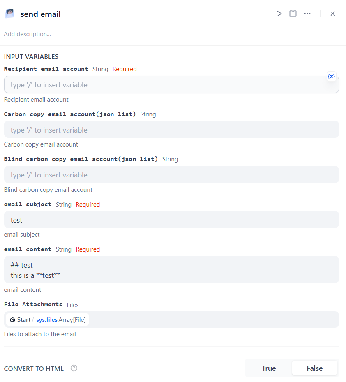Screen dimensions: 346x382
Task: Set Convert to HTML to False
Action: pos(314,368)
